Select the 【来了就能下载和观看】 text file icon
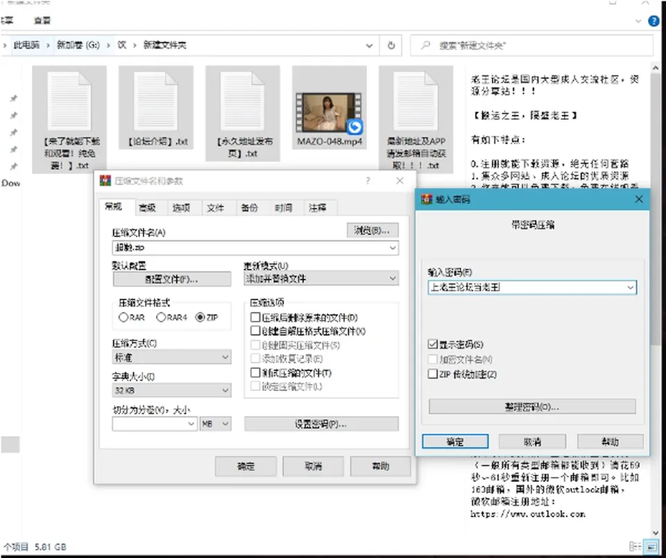 (69, 101)
